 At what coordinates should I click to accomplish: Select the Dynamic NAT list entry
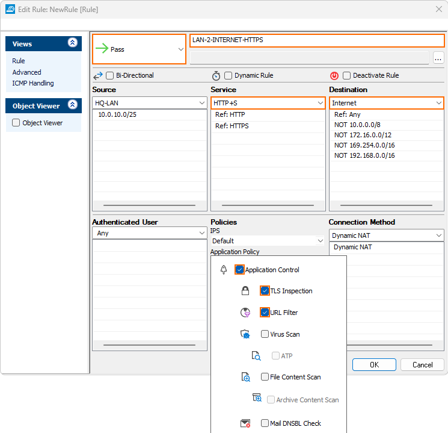pyautogui.click(x=387, y=247)
